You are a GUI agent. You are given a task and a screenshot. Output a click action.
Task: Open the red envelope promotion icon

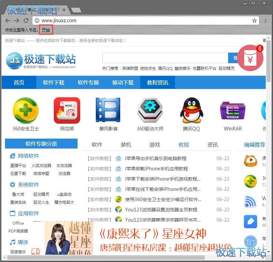click(250, 58)
